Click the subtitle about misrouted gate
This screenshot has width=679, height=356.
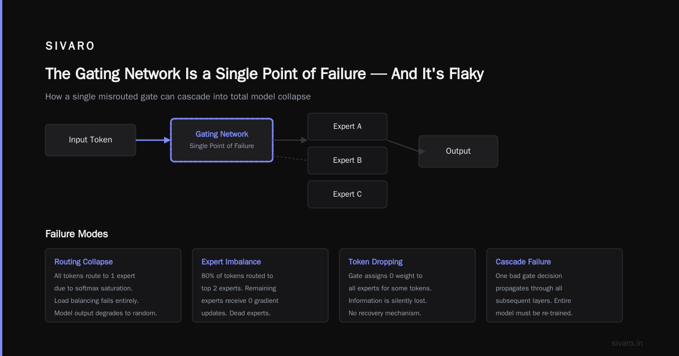pyautogui.click(x=178, y=97)
